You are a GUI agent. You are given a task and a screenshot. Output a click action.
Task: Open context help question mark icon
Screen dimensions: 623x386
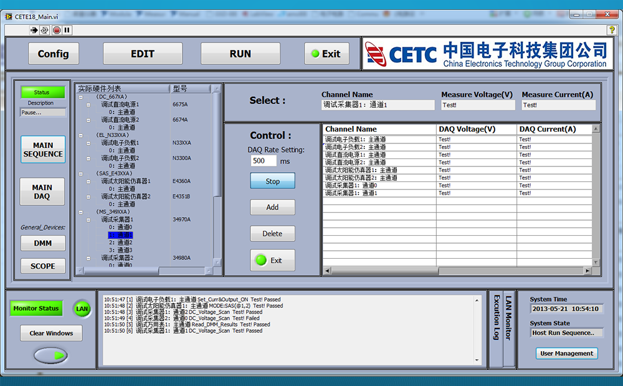pos(612,29)
